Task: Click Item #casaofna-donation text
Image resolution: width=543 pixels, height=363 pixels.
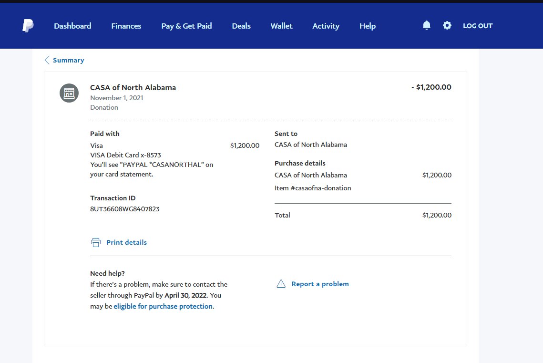Action: pyautogui.click(x=313, y=188)
